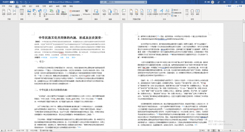Click the Redo icon in title bar
Screen dimensions: 245x132
click(26, 2)
